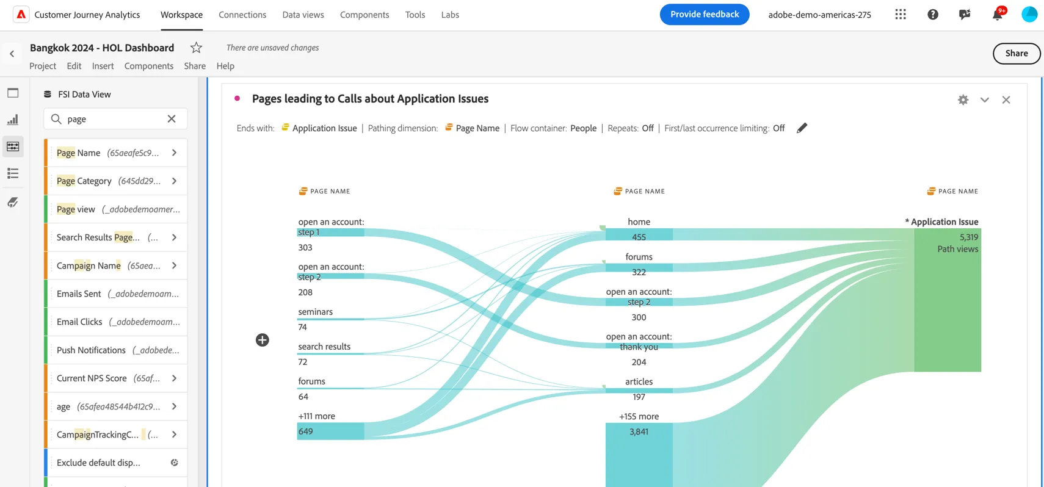Expand the Campaign Name dimension
Image resolution: width=1044 pixels, height=487 pixels.
point(174,265)
